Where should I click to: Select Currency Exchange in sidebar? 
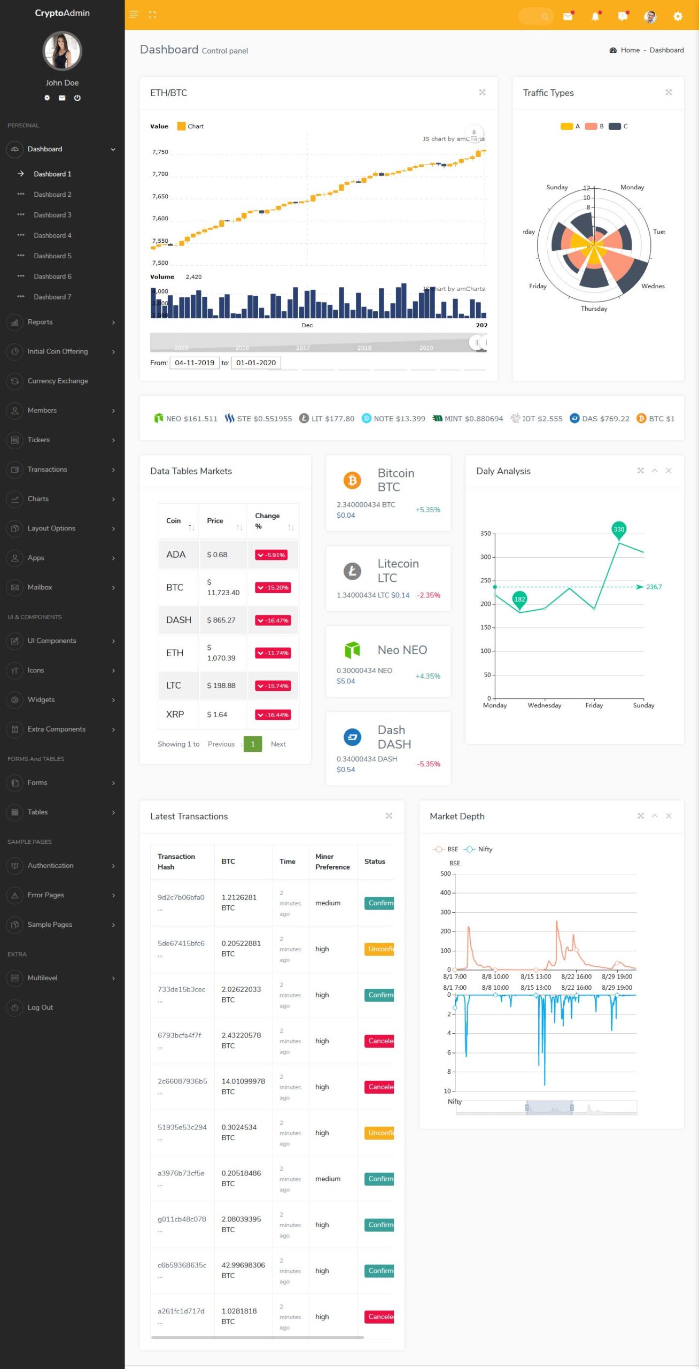tap(58, 381)
